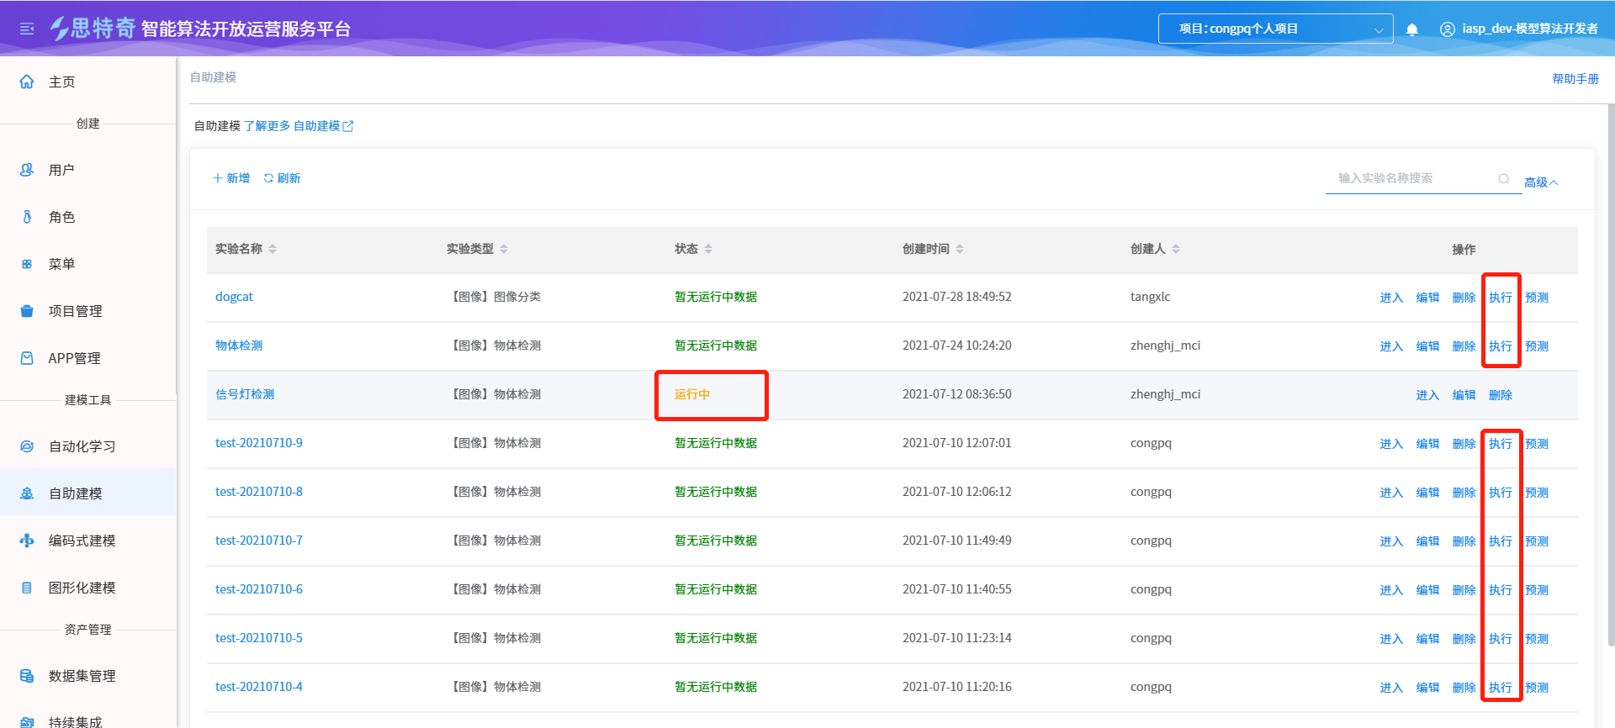Collapse the 高级 advanced search
The image size is (1615, 728).
[1541, 182]
